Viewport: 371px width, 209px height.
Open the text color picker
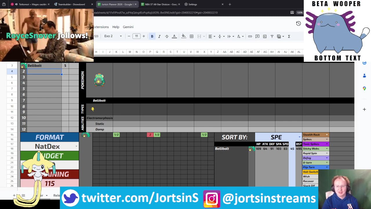pos(174,36)
